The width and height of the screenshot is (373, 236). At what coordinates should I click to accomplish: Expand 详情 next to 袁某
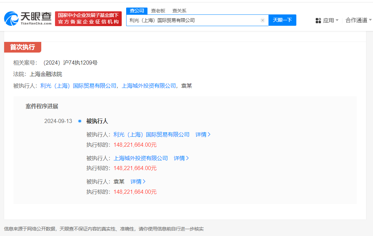click(138, 181)
